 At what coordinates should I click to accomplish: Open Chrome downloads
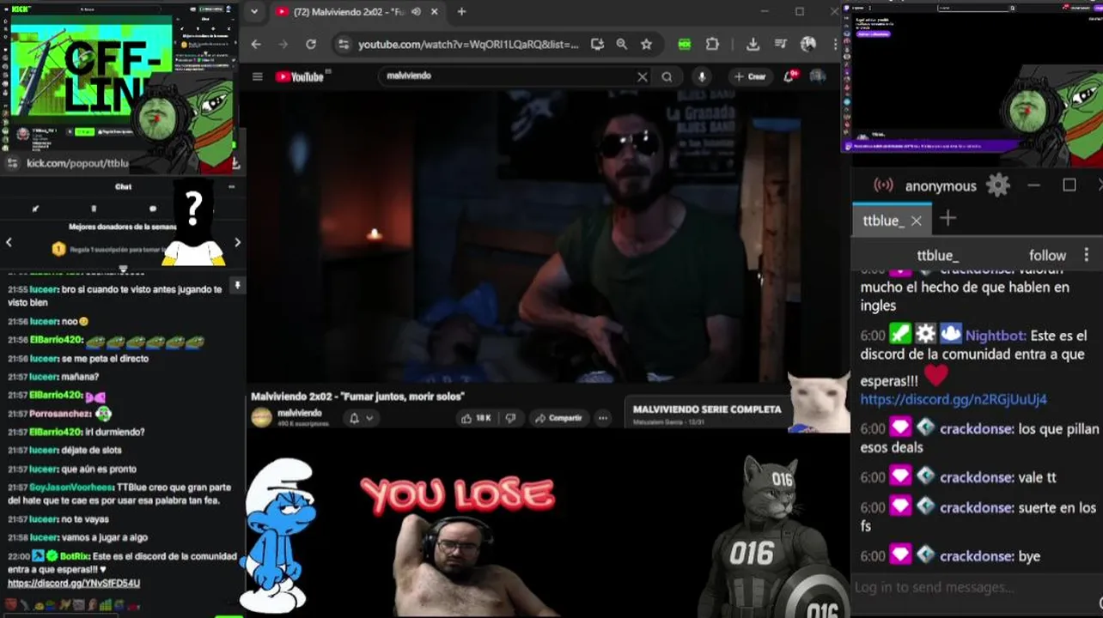click(753, 45)
